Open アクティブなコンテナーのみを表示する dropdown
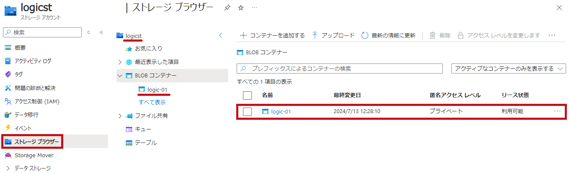Image resolution: width=569 pixels, height=174 pixels. point(509,69)
